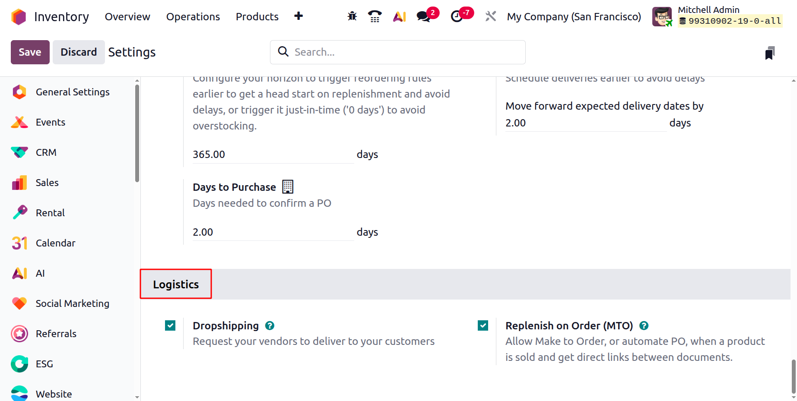Open the VoIP phone dialer icon
797x401 pixels.
click(x=375, y=16)
